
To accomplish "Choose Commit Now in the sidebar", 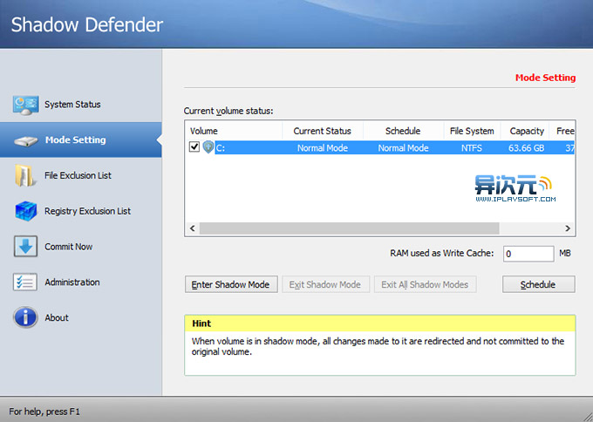I will click(x=68, y=247).
